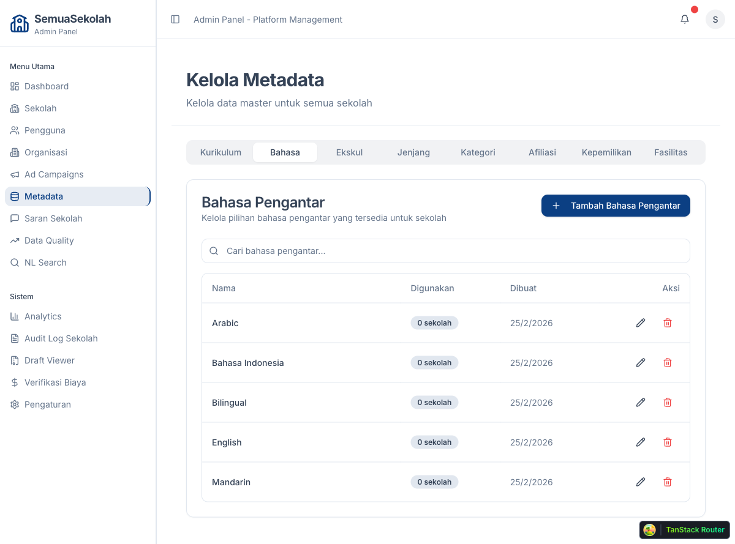Click the edit pencil icon for Arabic

tap(640, 322)
